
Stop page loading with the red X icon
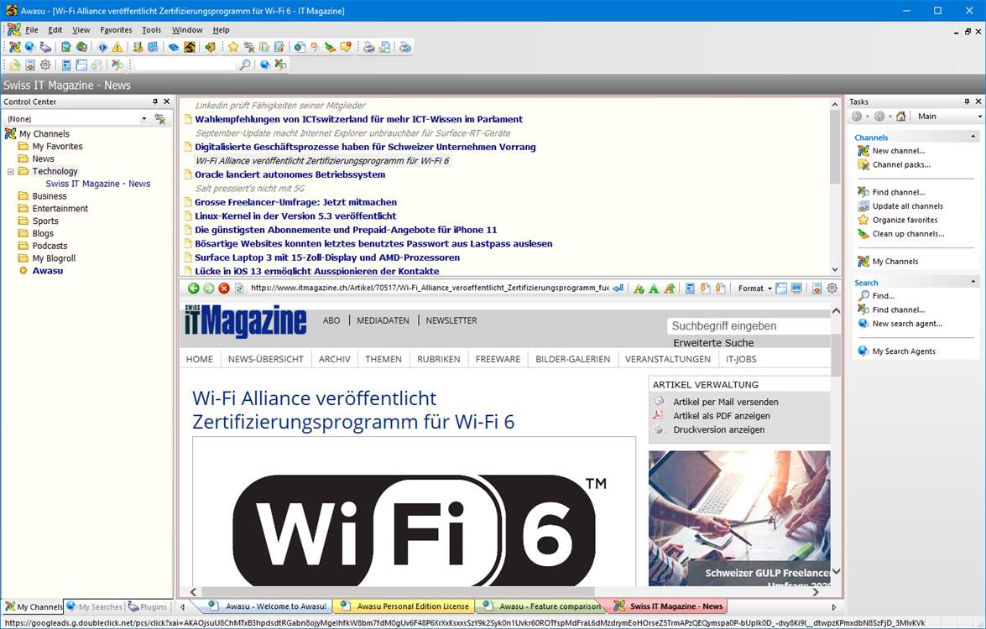pyautogui.click(x=224, y=289)
